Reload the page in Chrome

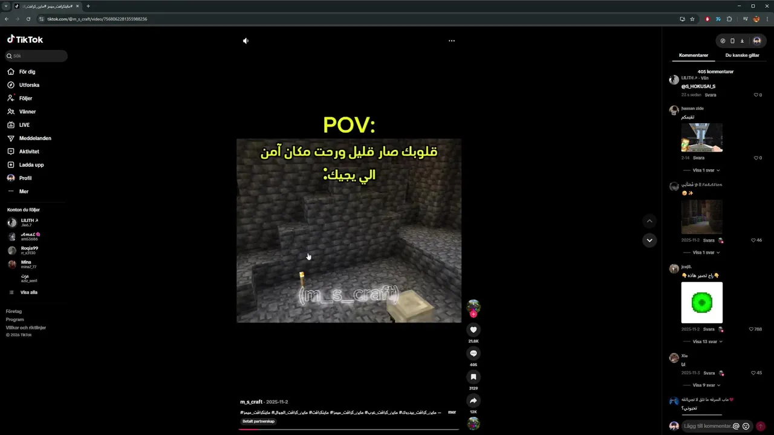28,19
